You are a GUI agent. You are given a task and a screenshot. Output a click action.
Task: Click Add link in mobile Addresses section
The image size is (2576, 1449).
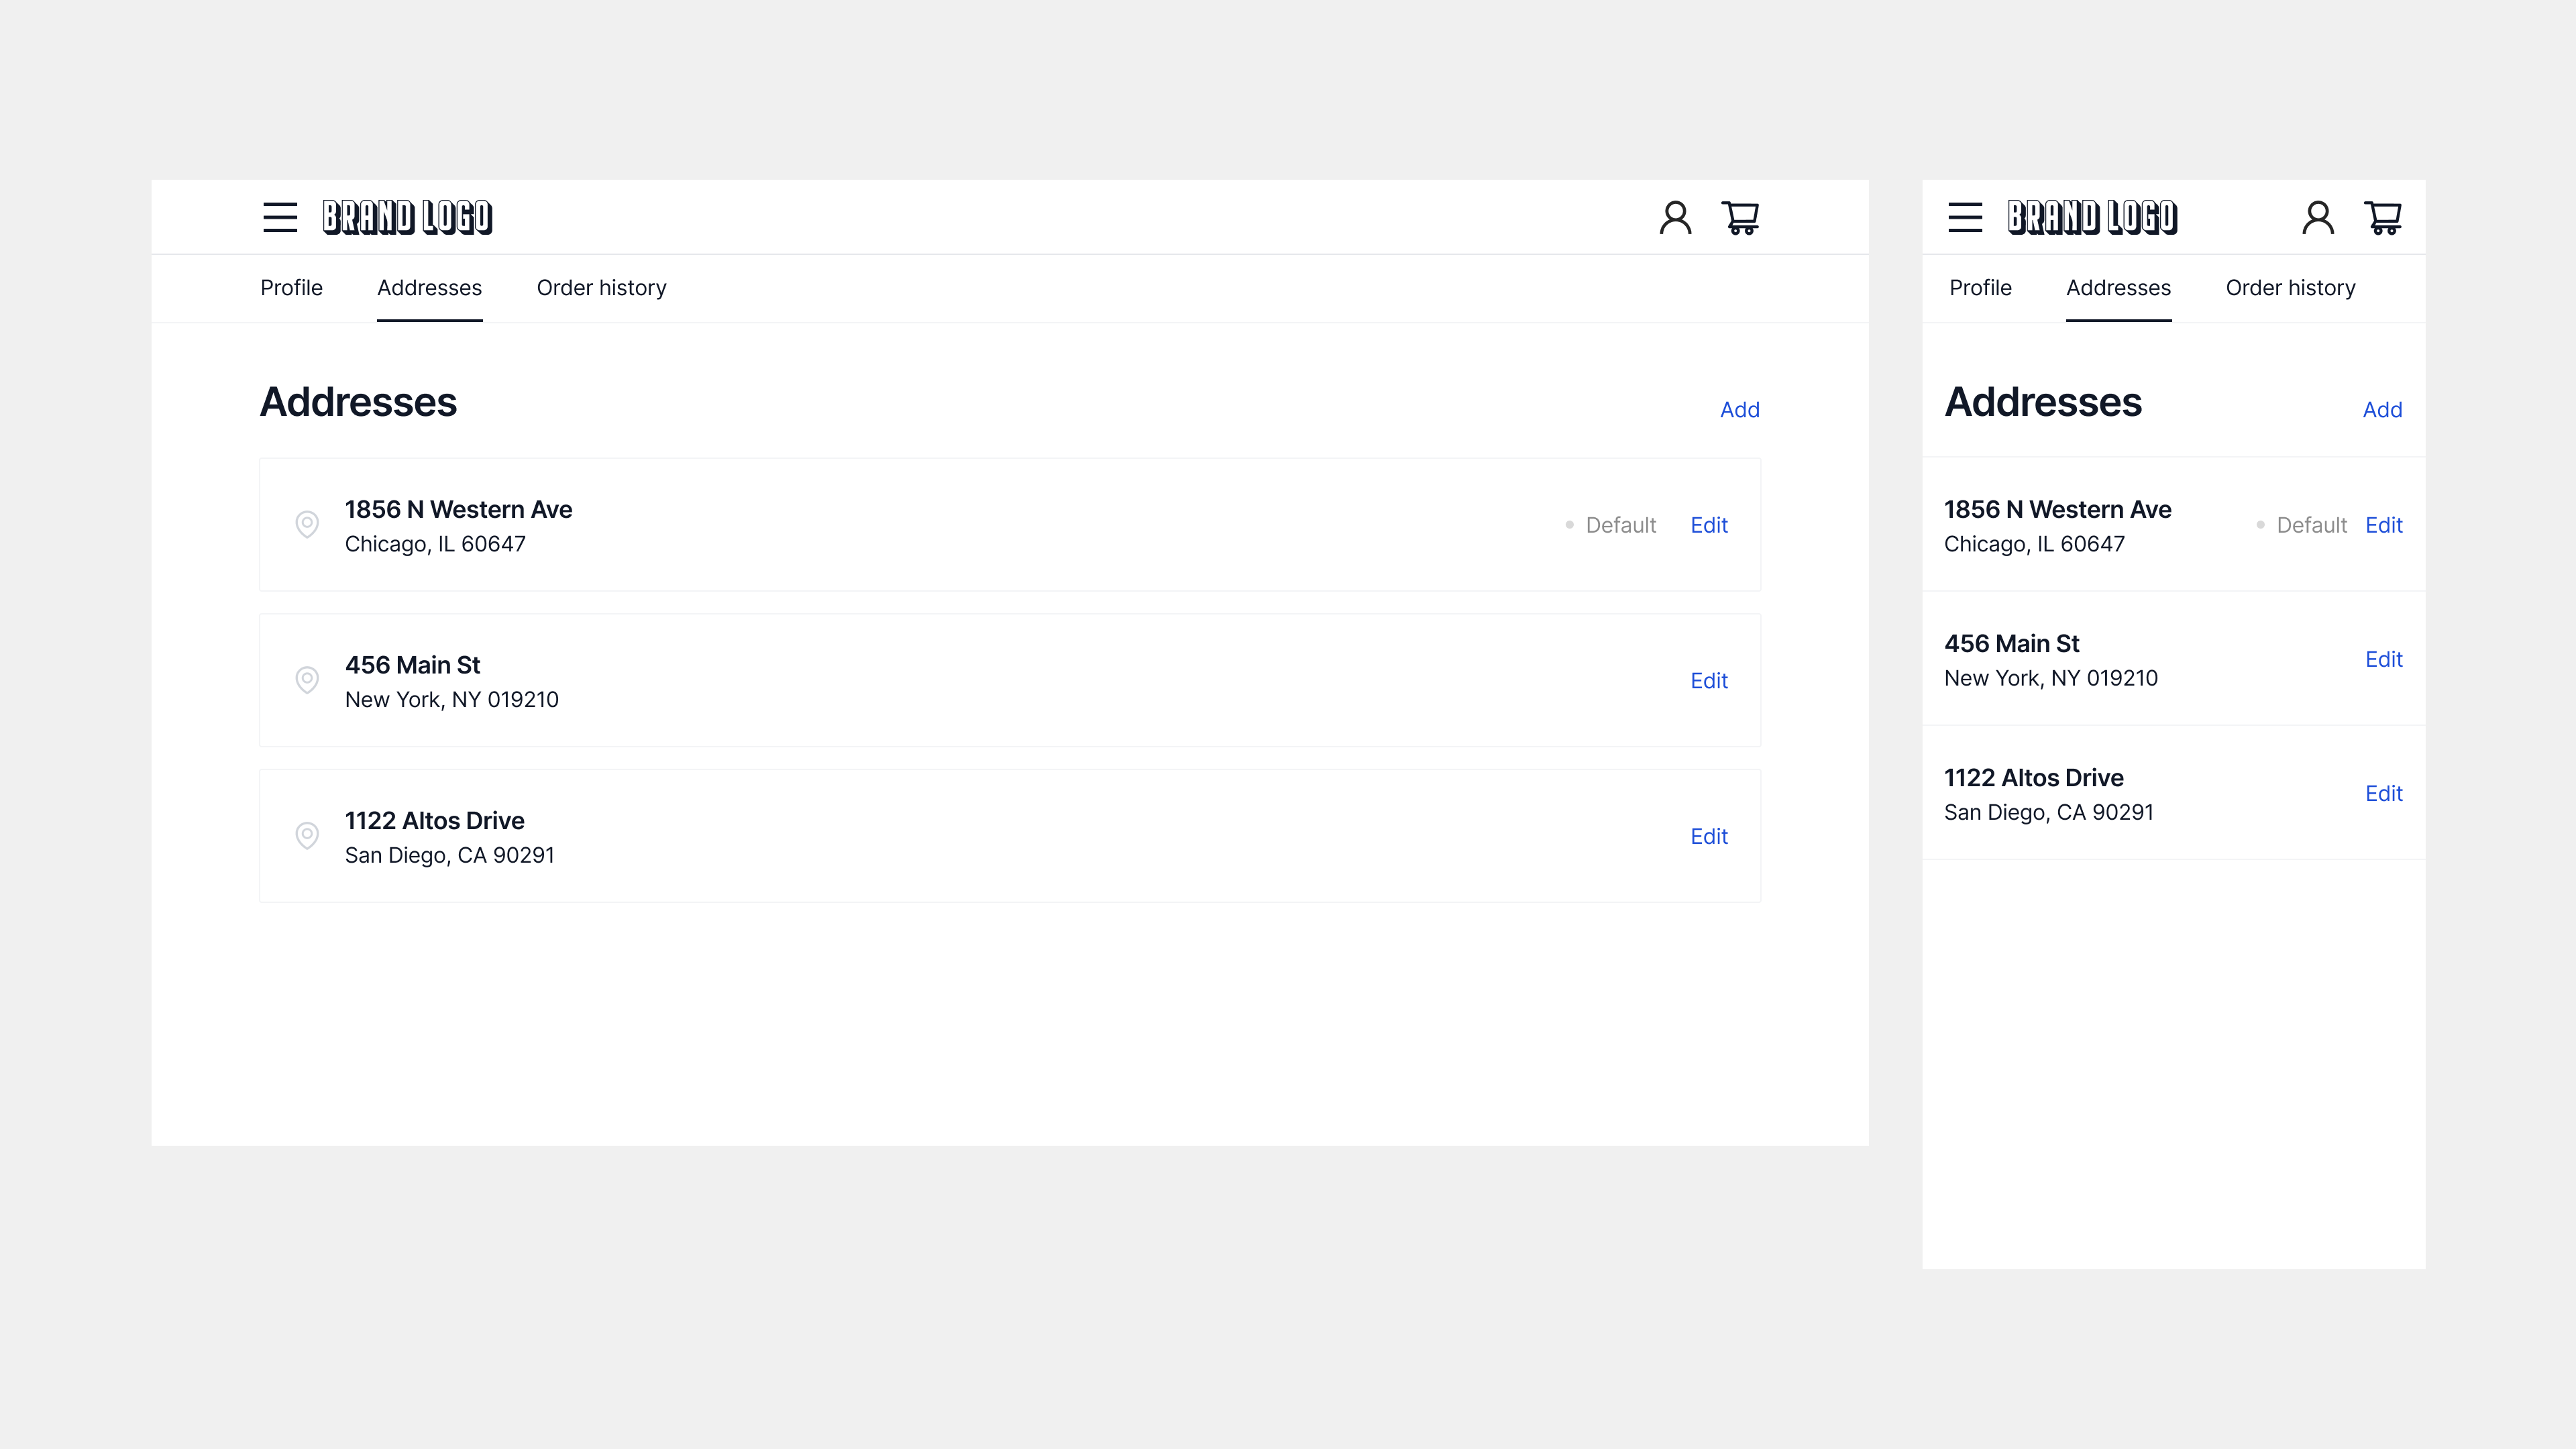[x=2382, y=410]
